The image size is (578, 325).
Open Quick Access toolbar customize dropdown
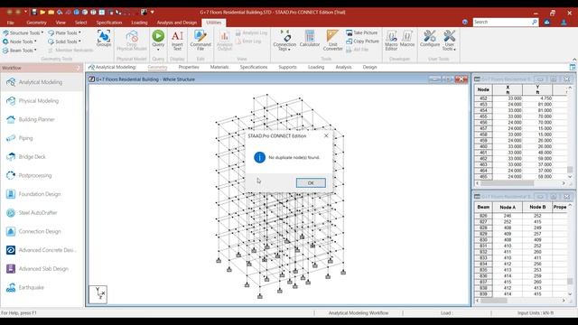point(153,12)
